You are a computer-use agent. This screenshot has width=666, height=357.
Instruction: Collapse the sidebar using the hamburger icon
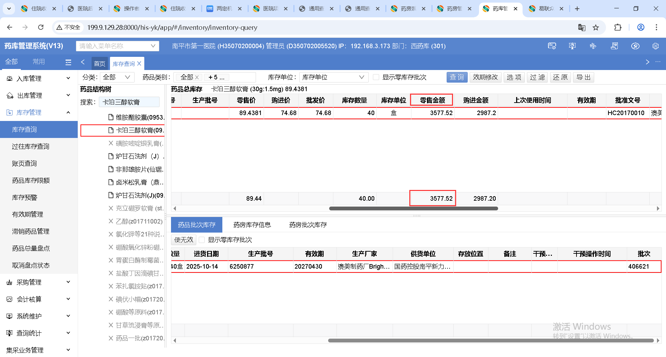[x=68, y=62]
